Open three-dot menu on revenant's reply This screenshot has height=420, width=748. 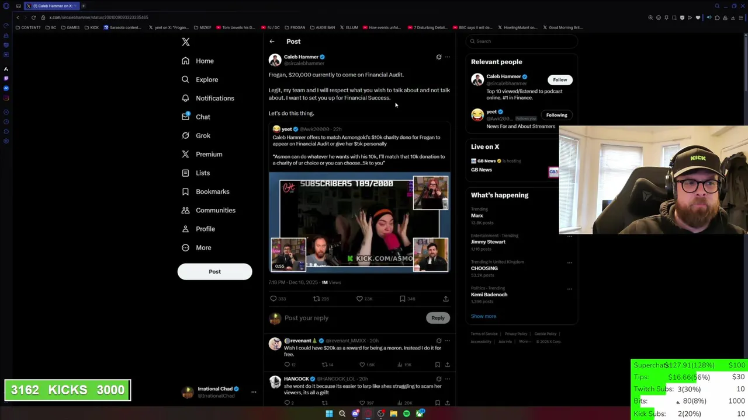click(448, 341)
